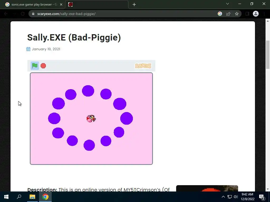Close the 'sonic.exe game play browser' tab
Viewport: 270px width, 202px height.
click(61, 4)
